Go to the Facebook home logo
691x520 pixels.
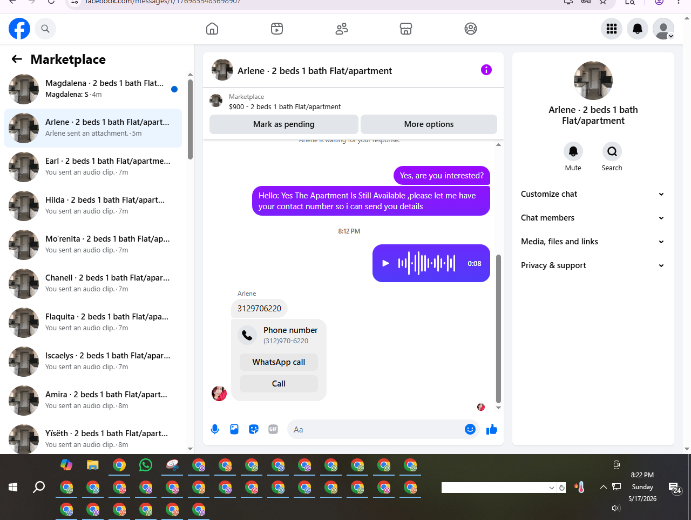coord(19,29)
